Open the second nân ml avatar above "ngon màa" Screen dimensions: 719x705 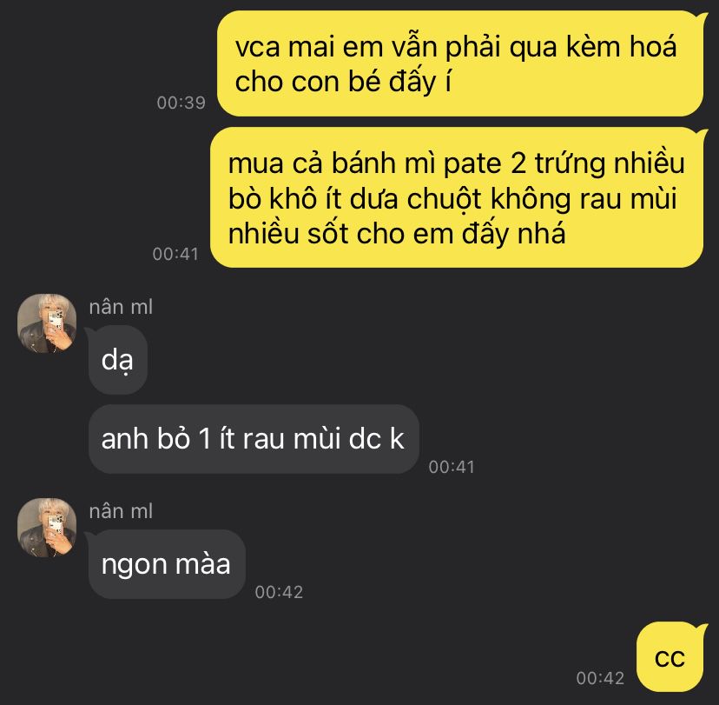[x=47, y=528]
